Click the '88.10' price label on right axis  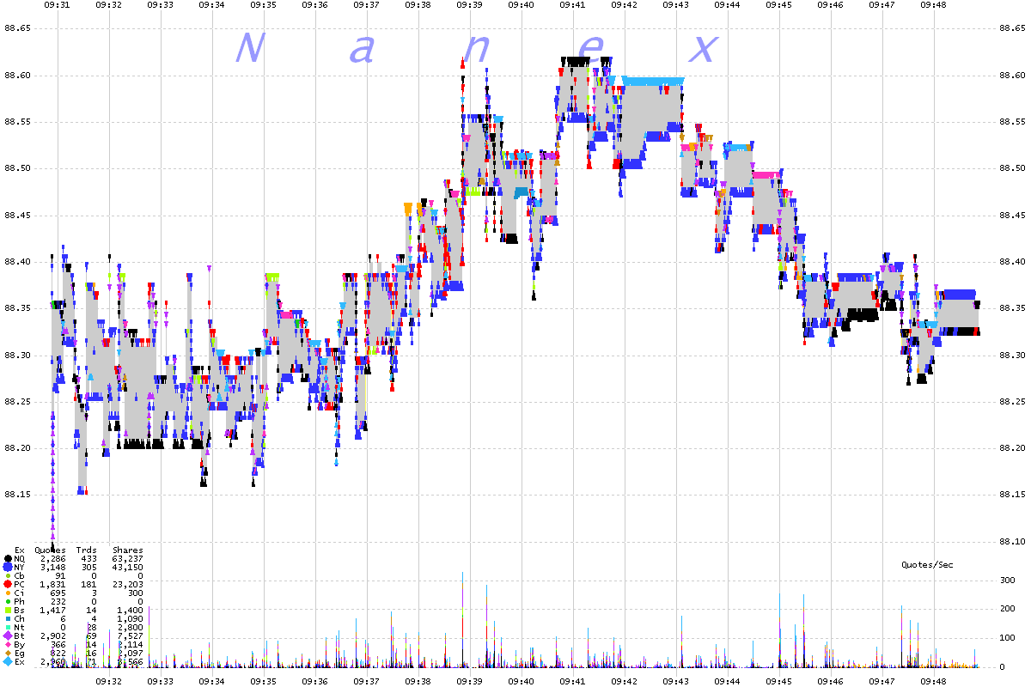pyautogui.click(x=1013, y=542)
